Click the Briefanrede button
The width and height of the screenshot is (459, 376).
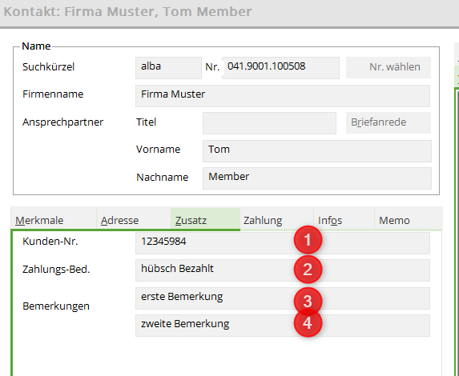[389, 122]
